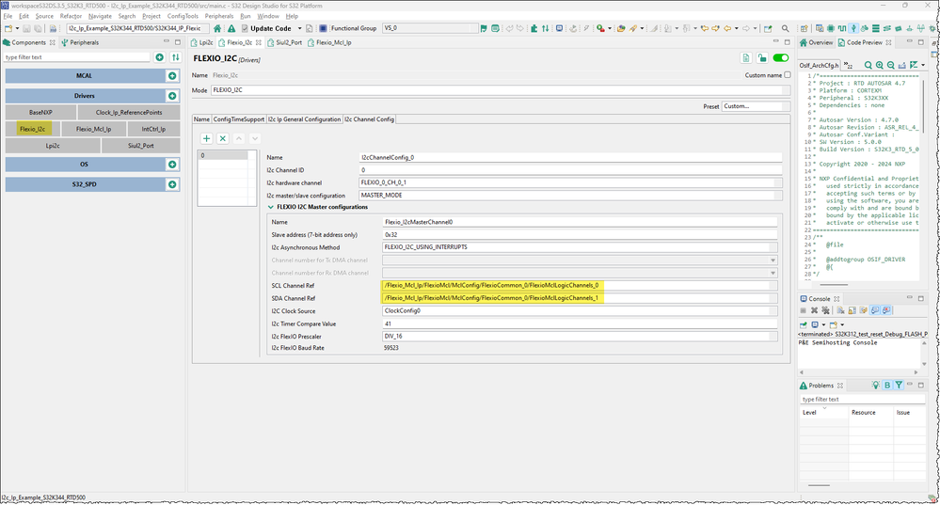
Task: Open the Functional Group VS_0 dropdown
Action: 431,28
